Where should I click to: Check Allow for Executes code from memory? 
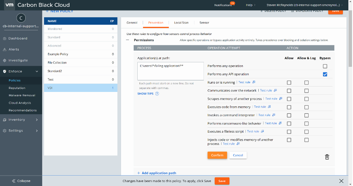[289, 107]
